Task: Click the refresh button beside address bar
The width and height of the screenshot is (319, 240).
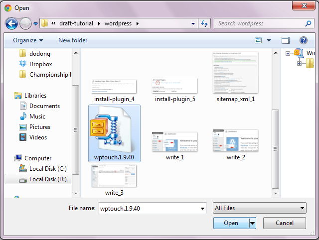Action: pos(204,23)
